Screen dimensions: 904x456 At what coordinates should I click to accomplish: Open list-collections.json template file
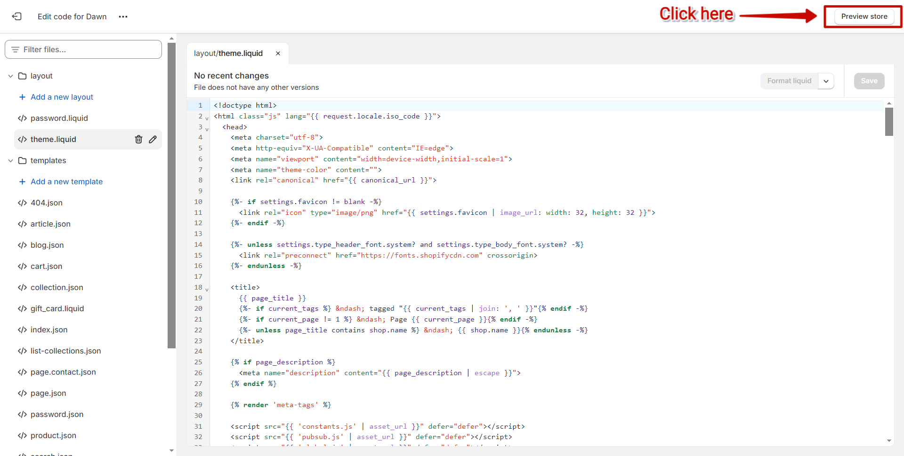tap(65, 351)
